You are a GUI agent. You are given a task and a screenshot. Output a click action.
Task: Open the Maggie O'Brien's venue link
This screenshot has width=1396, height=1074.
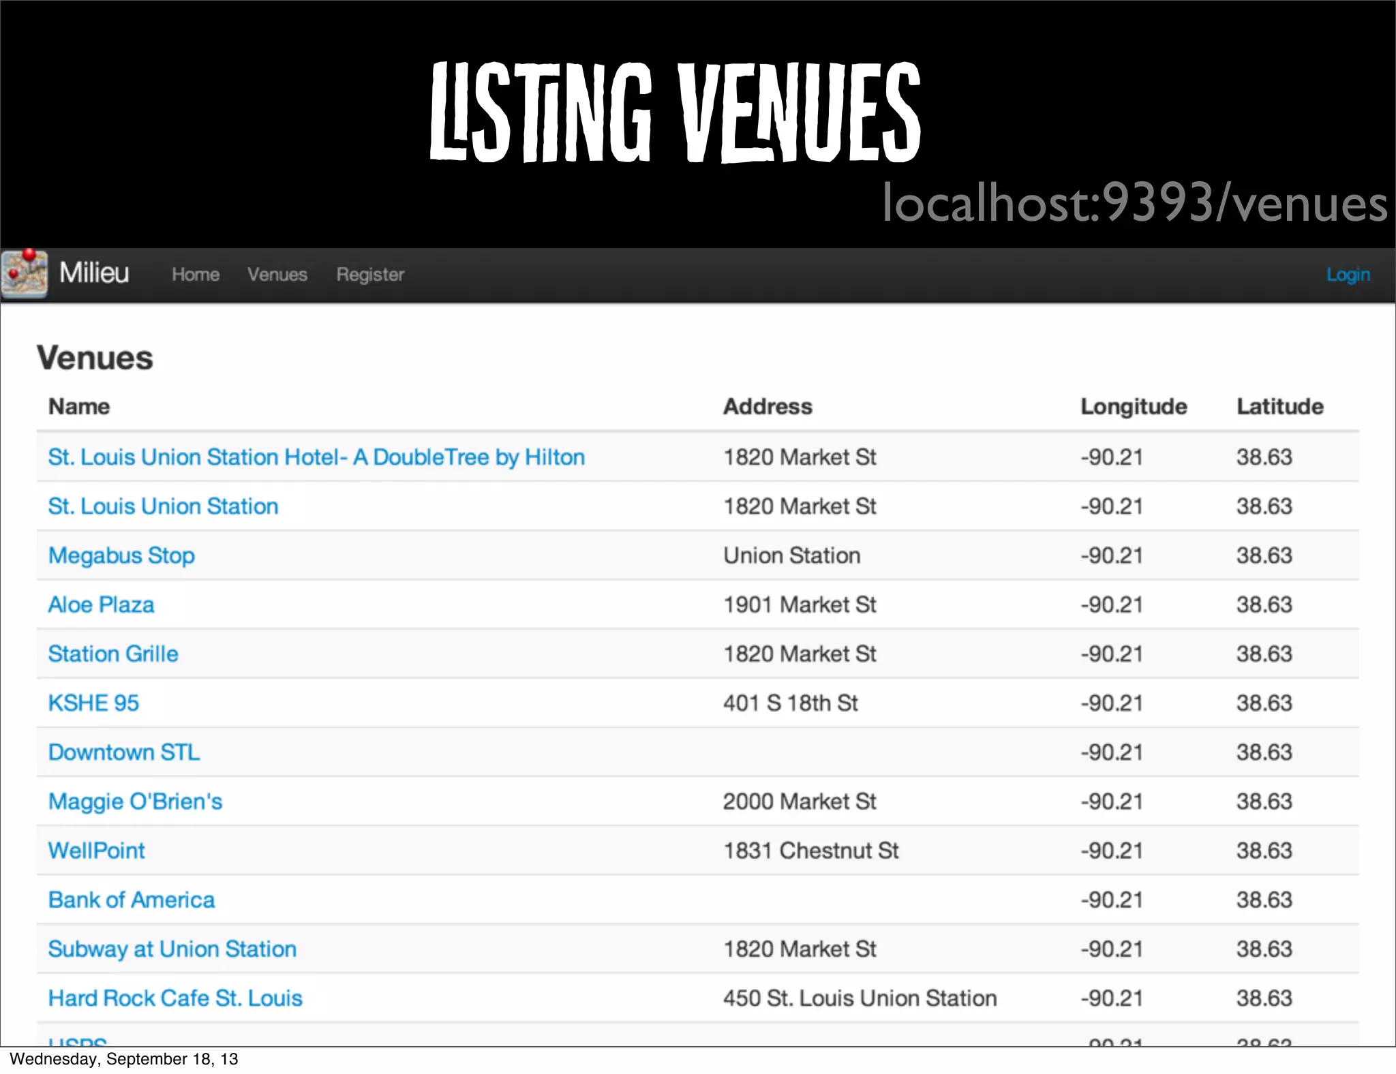(135, 802)
